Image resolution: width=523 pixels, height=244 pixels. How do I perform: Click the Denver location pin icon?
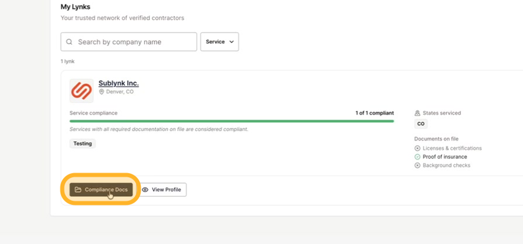(102, 92)
